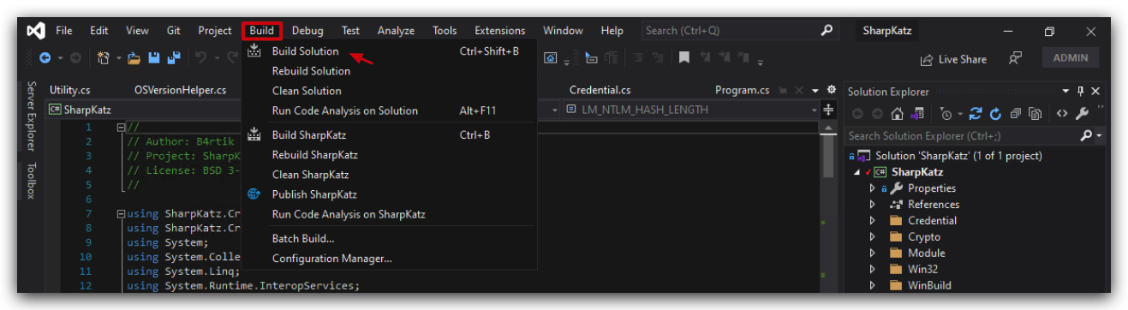Click Collapse All icon in Solution Explorer
Screen dimensions: 1128x310
pos(1015,113)
